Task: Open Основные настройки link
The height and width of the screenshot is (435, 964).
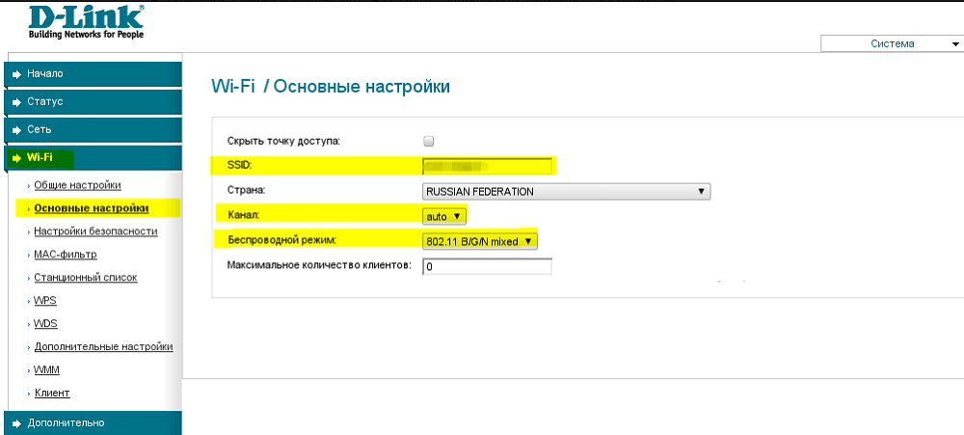Action: [x=92, y=208]
